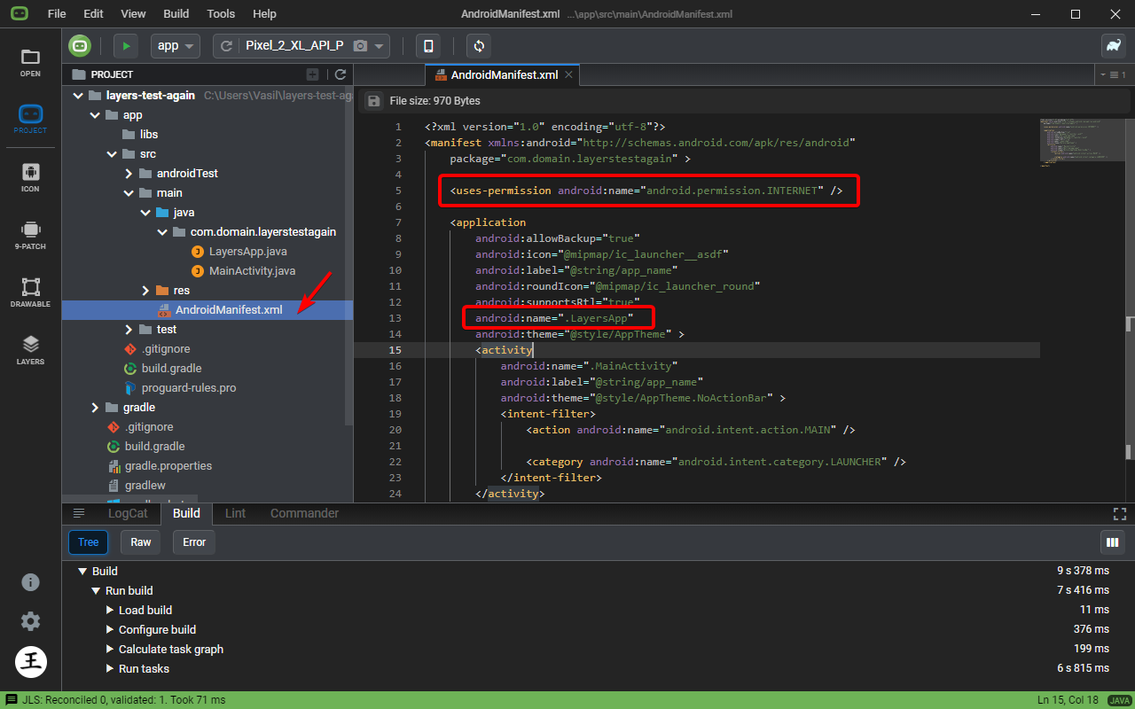Image resolution: width=1135 pixels, height=709 pixels.
Task: Click the user avatar icon
Action: [30, 661]
